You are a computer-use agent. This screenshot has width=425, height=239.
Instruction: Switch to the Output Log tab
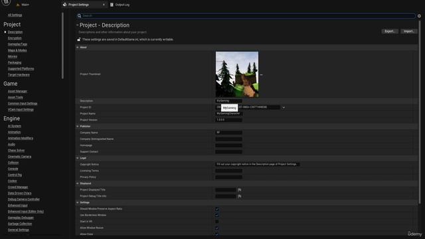[x=122, y=5]
